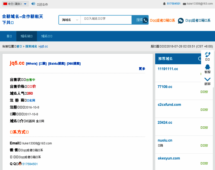Click the home breadcrumb link
Image resolution: width=215 pixels, height=170 pixels.
point(19,46)
